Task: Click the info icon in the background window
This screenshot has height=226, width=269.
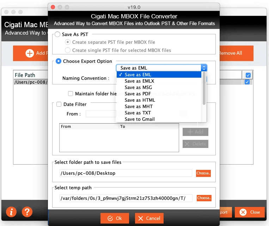Action: pos(11,212)
